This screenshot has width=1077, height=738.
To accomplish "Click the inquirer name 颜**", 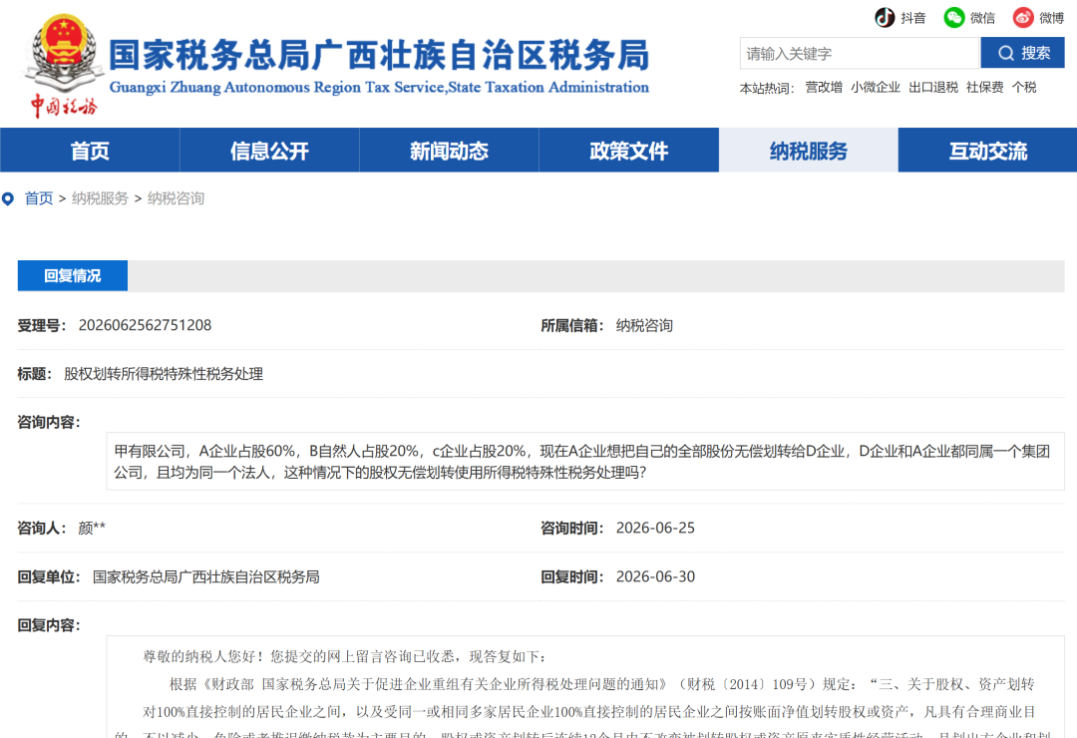I will 92,528.
